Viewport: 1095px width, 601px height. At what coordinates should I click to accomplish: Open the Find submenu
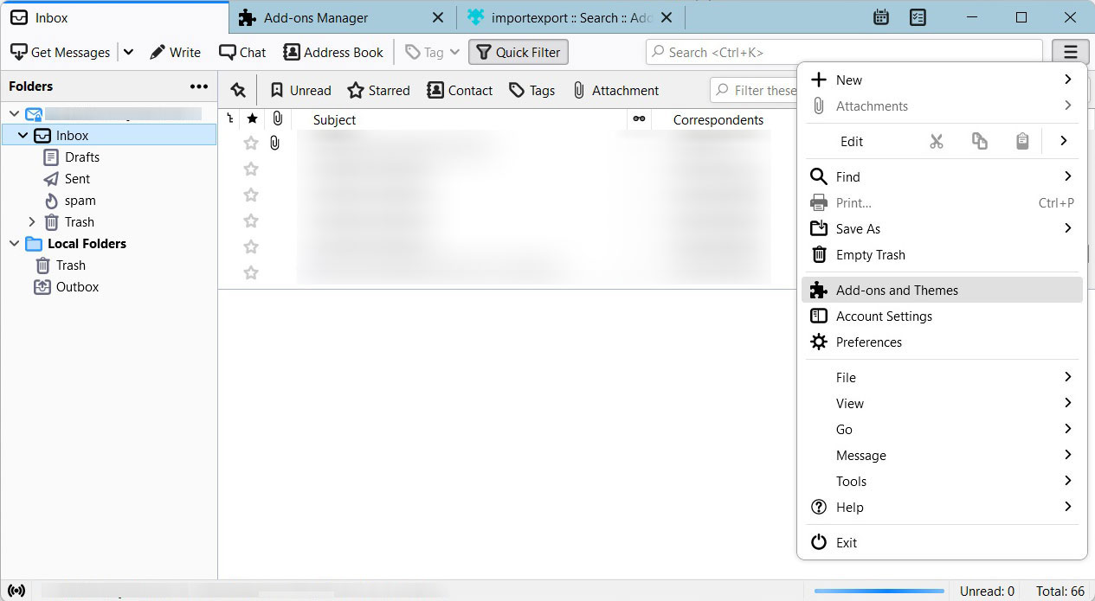[x=942, y=176]
